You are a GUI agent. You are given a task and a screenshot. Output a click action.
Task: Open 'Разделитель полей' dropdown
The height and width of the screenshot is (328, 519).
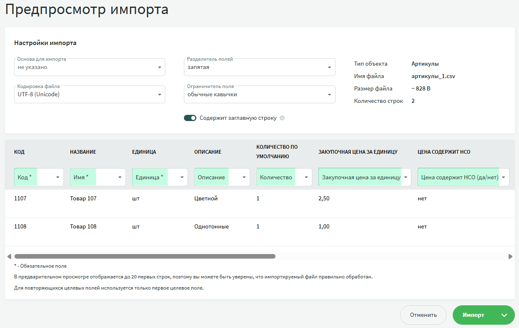click(x=259, y=67)
